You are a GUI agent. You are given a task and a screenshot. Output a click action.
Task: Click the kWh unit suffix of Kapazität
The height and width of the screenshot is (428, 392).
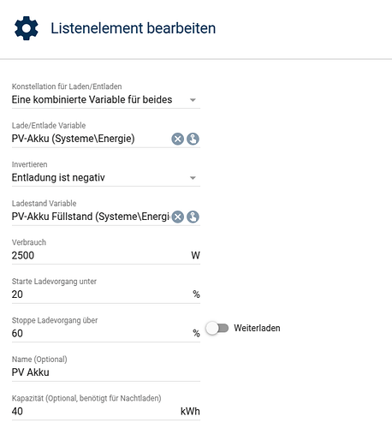(190, 412)
